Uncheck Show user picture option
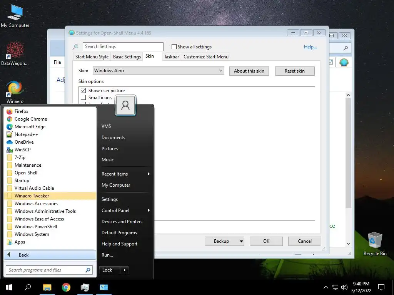The image size is (394, 295). pos(83,90)
